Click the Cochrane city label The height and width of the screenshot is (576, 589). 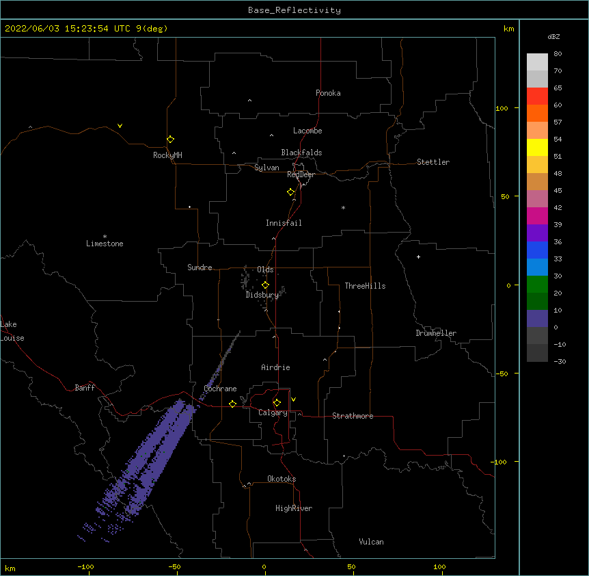pos(221,389)
